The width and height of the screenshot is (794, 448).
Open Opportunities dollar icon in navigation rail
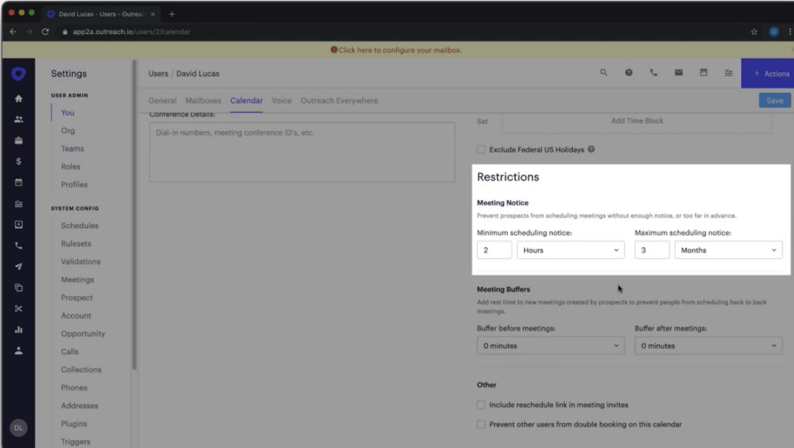coord(19,161)
